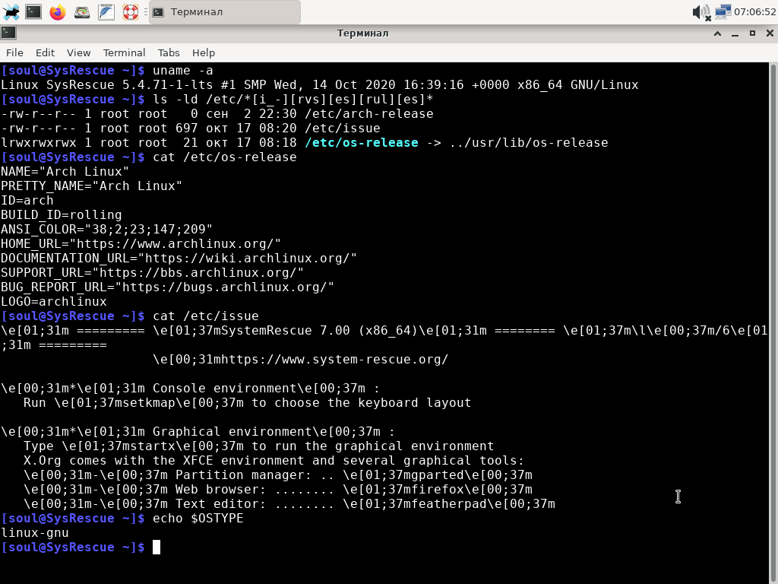Viewport: 778px width, 584px height.
Task: Open the applications menu mouse icon
Action: pyautogui.click(x=11, y=11)
